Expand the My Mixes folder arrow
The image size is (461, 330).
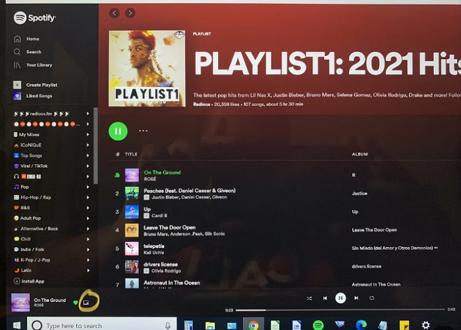pyautogui.click(x=88, y=135)
